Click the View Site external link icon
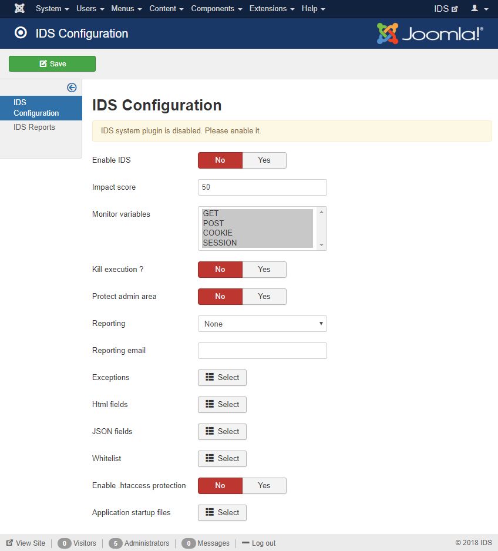The image size is (498, 551). pos(9,543)
